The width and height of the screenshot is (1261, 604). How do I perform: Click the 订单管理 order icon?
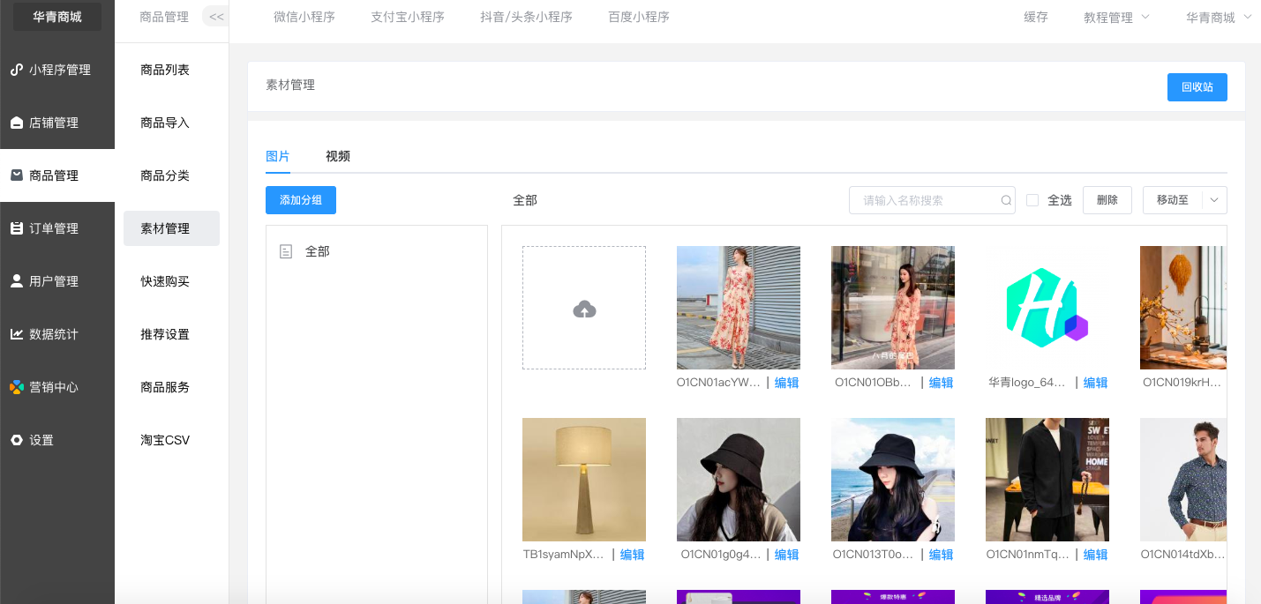tap(16, 228)
